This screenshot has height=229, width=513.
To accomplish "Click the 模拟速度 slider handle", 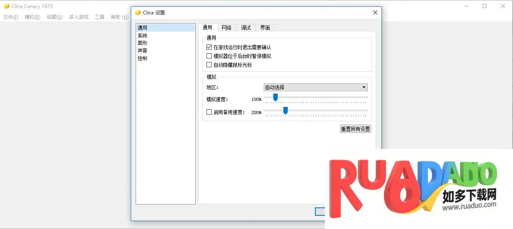I will click(275, 97).
